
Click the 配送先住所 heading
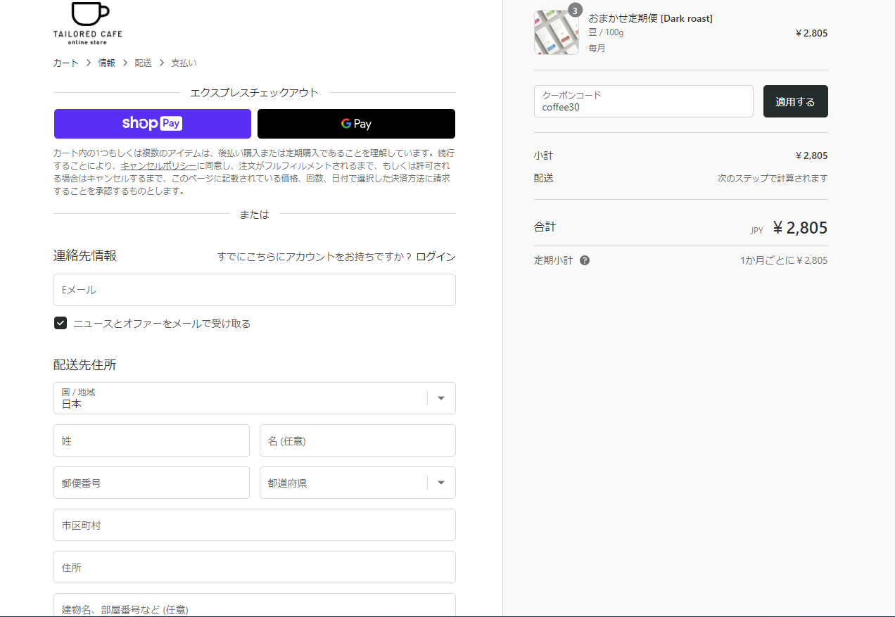[85, 364]
